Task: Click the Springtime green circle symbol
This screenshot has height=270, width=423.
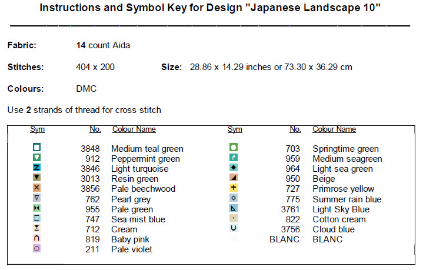Action: (234, 148)
